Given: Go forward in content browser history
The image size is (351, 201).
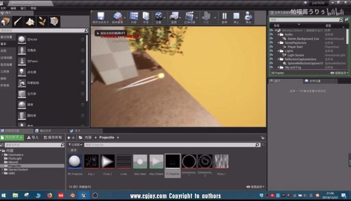Looking at the screenshot, I should click(73, 138).
